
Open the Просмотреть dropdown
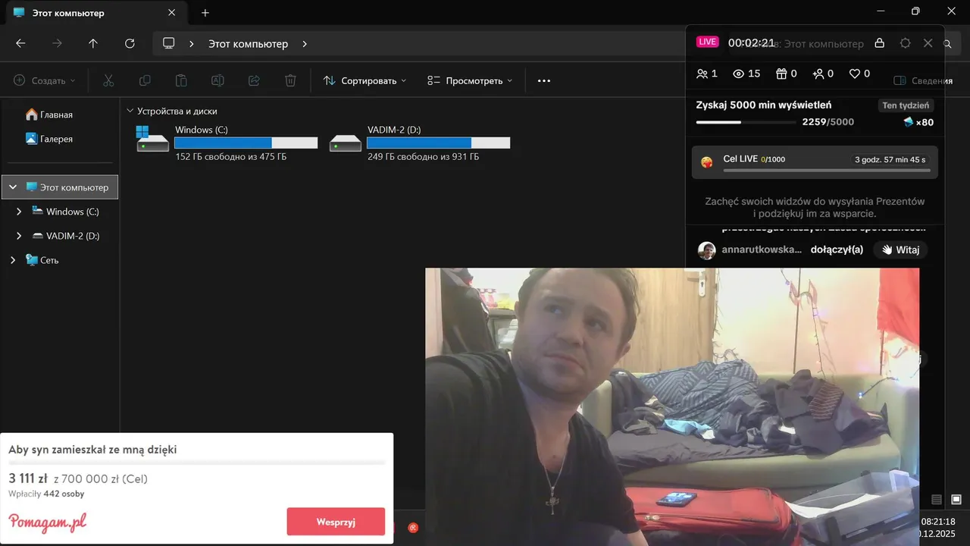point(470,80)
